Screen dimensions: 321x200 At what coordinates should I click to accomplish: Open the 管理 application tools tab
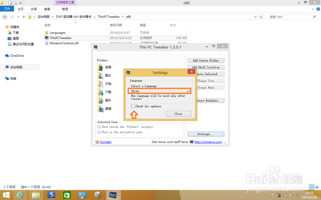click(x=64, y=9)
